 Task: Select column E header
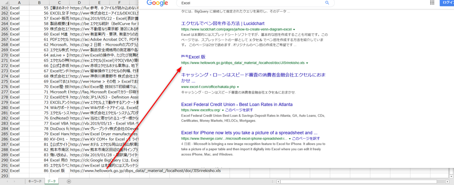[x=99, y=2]
